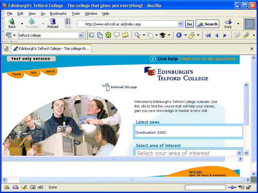Click the bottom page horizontal scrollbar thumb

[132, 180]
